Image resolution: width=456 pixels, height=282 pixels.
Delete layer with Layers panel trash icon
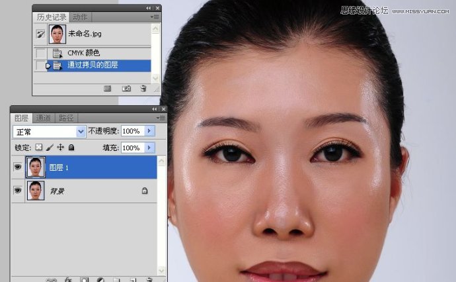coord(149,279)
